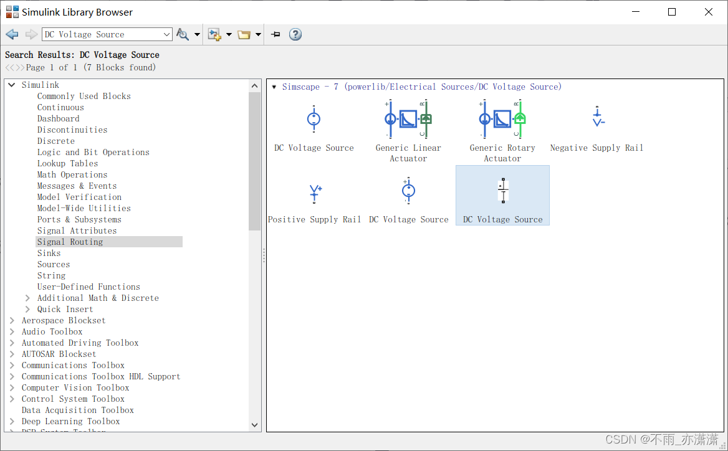The image size is (728, 451).
Task: Select Sinks library
Action: pyautogui.click(x=49, y=253)
